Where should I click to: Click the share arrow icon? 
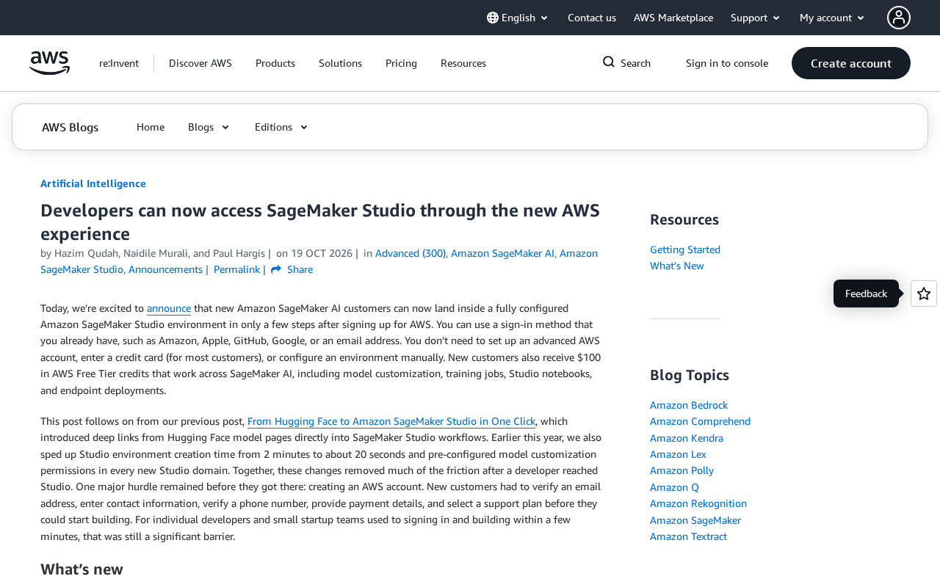[x=276, y=269]
